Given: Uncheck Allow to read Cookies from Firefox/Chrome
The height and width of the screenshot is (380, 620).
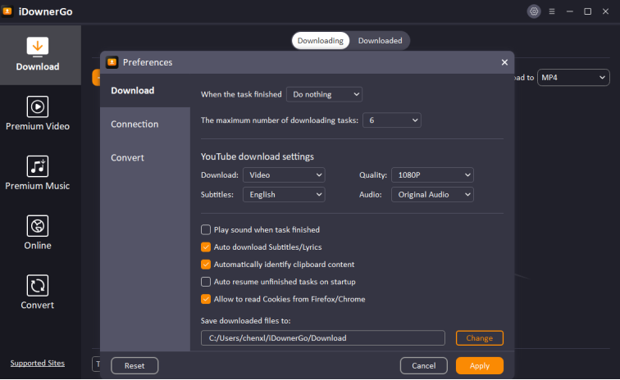Looking at the screenshot, I should tap(206, 299).
